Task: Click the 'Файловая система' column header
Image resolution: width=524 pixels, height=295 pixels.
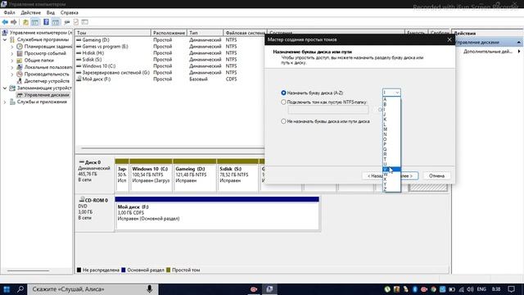Action: pyautogui.click(x=245, y=33)
